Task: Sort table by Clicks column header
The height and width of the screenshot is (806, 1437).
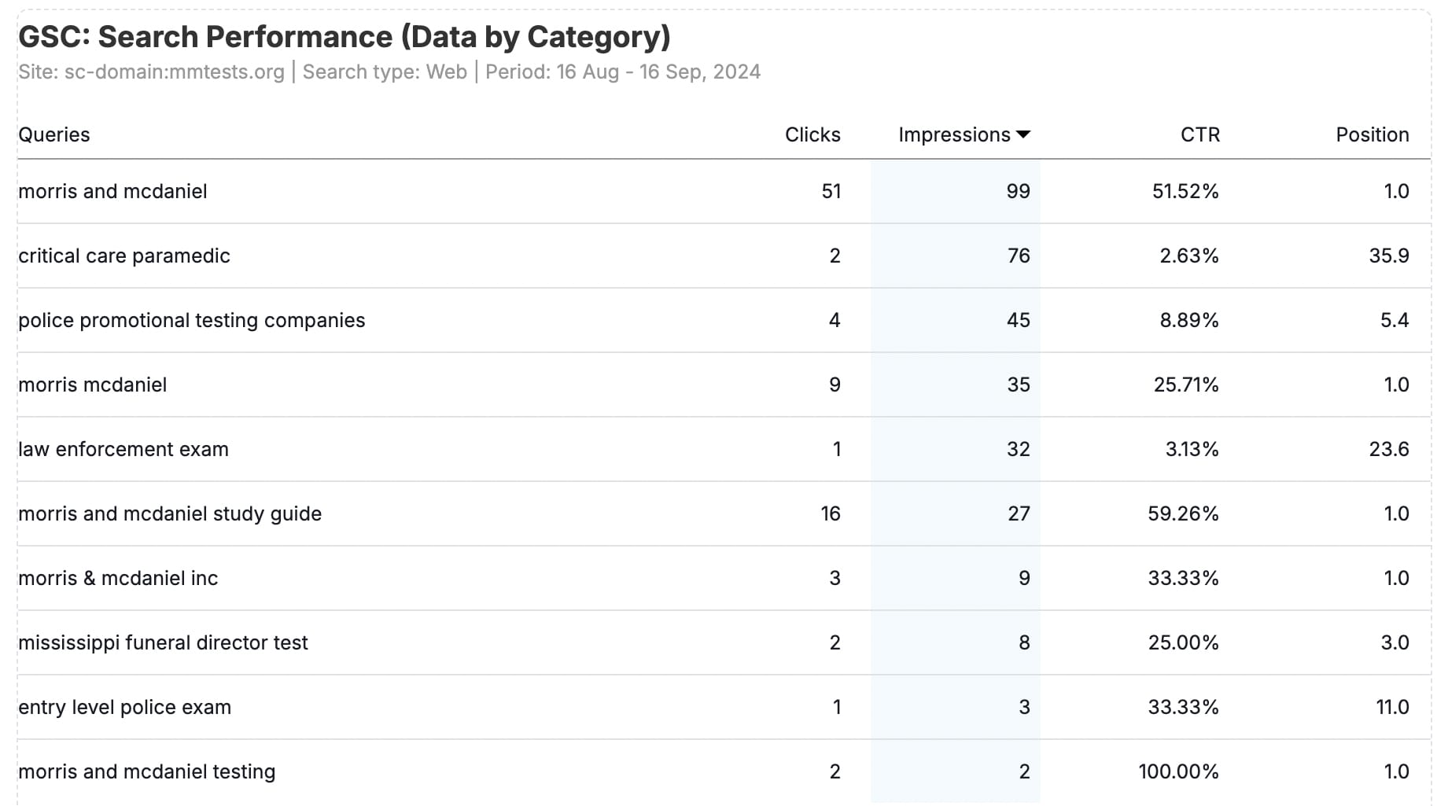Action: pyautogui.click(x=812, y=135)
